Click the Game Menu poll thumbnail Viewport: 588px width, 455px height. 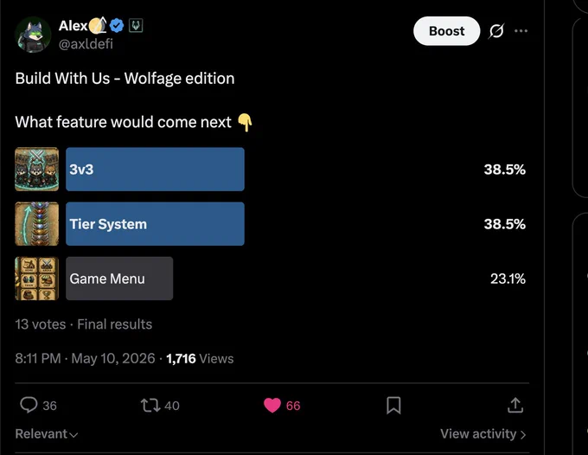36,279
